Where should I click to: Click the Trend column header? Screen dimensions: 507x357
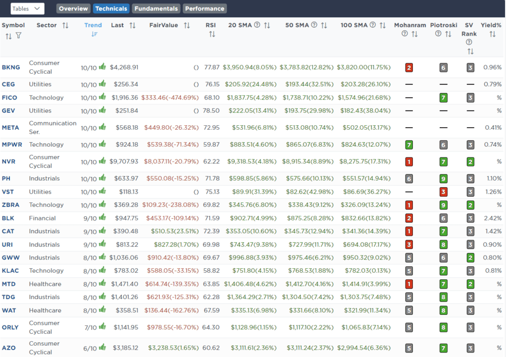(93, 25)
